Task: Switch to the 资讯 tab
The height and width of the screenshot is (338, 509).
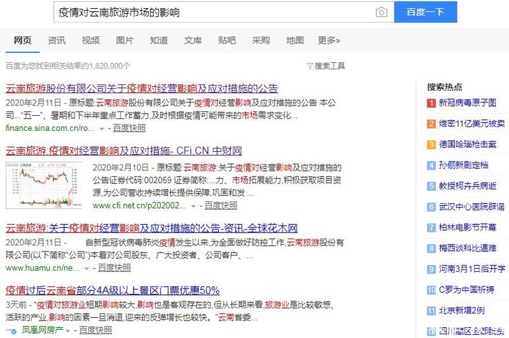Action: pyautogui.click(x=57, y=40)
